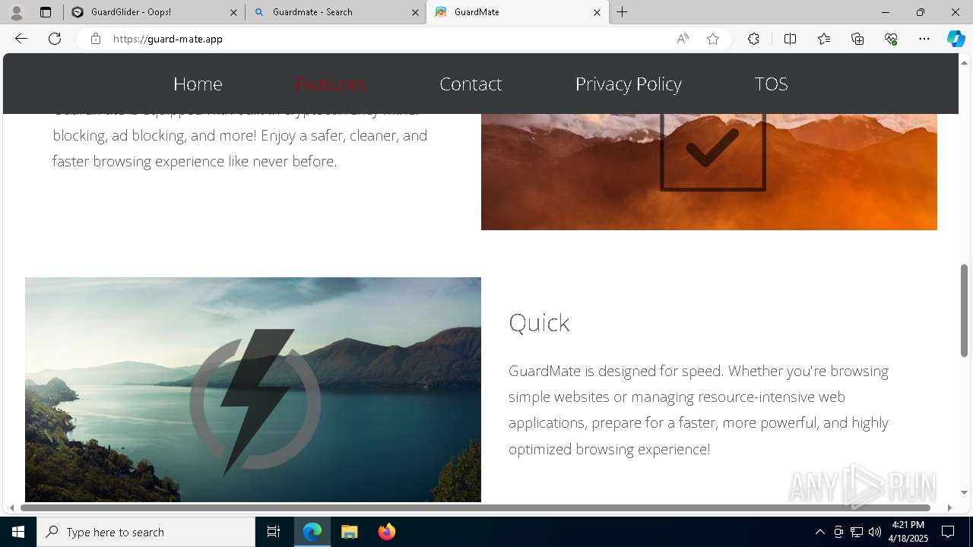The height and width of the screenshot is (547, 973).
Task: Open the volume tray icon
Action: click(x=875, y=532)
